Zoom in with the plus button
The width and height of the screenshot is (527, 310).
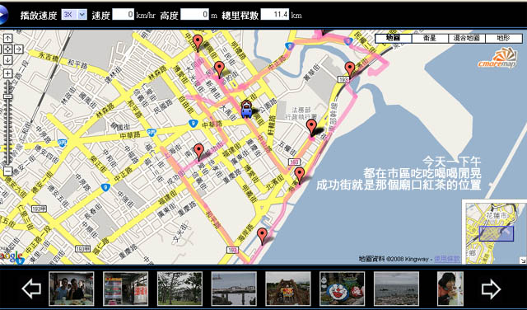pyautogui.click(x=8, y=73)
